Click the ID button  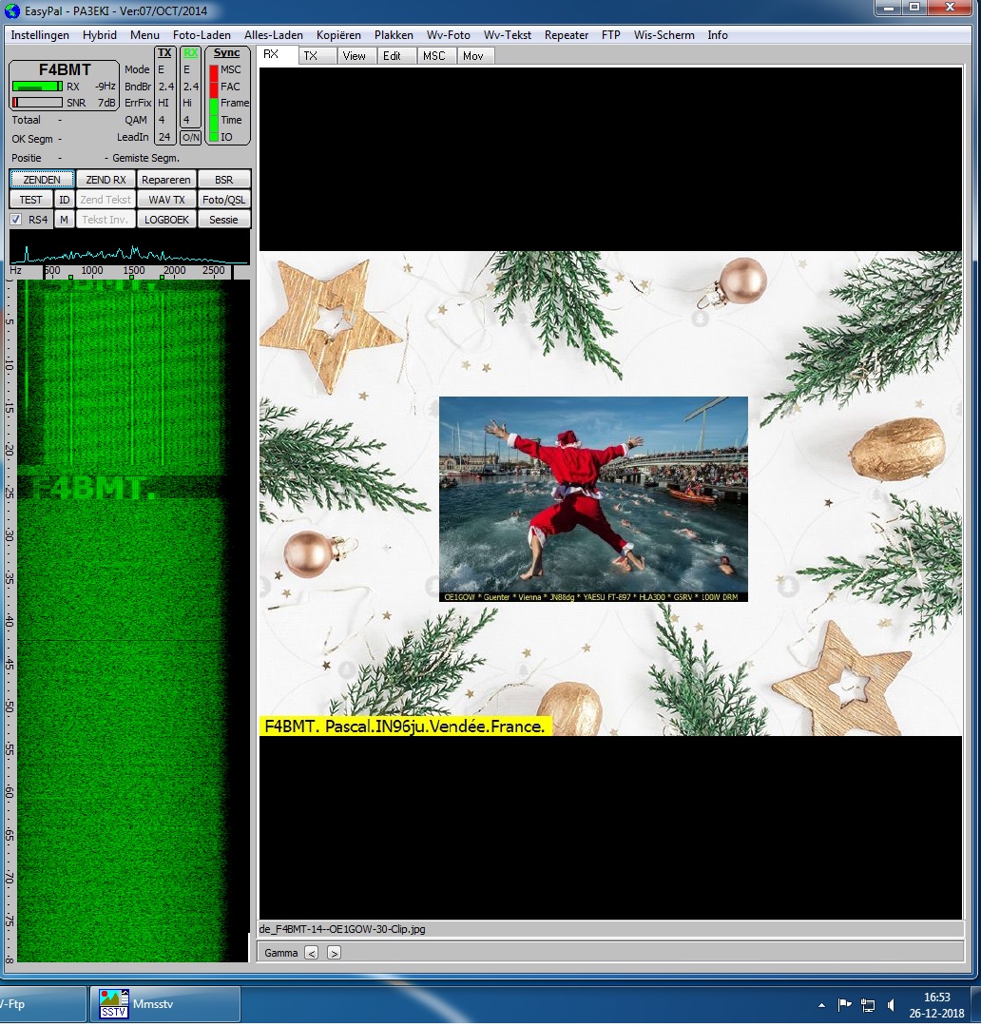[65, 200]
